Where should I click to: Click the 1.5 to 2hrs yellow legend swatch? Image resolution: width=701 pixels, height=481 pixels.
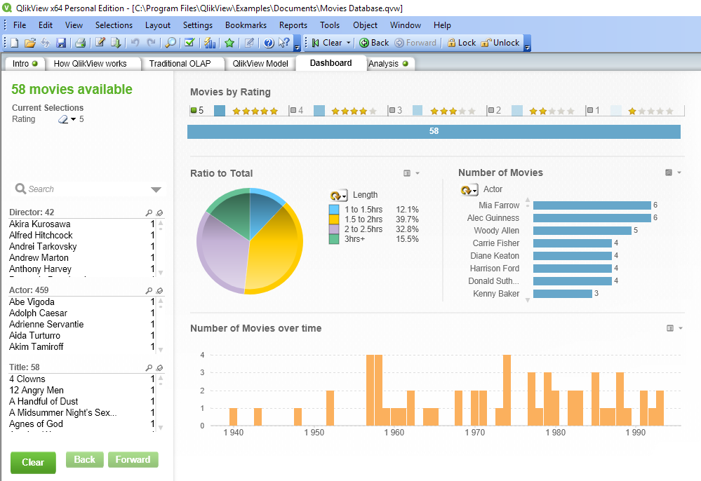click(x=334, y=219)
